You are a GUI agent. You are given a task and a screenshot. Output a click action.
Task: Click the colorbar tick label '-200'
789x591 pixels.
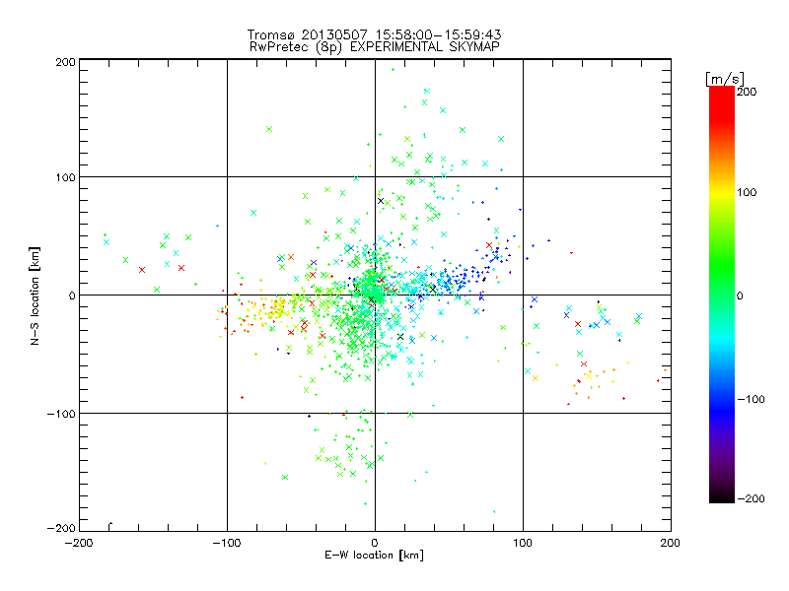click(751, 498)
